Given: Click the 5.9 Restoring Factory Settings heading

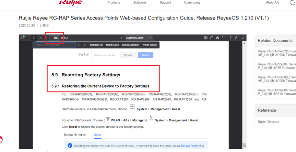Looking at the screenshot, I should [86, 75].
